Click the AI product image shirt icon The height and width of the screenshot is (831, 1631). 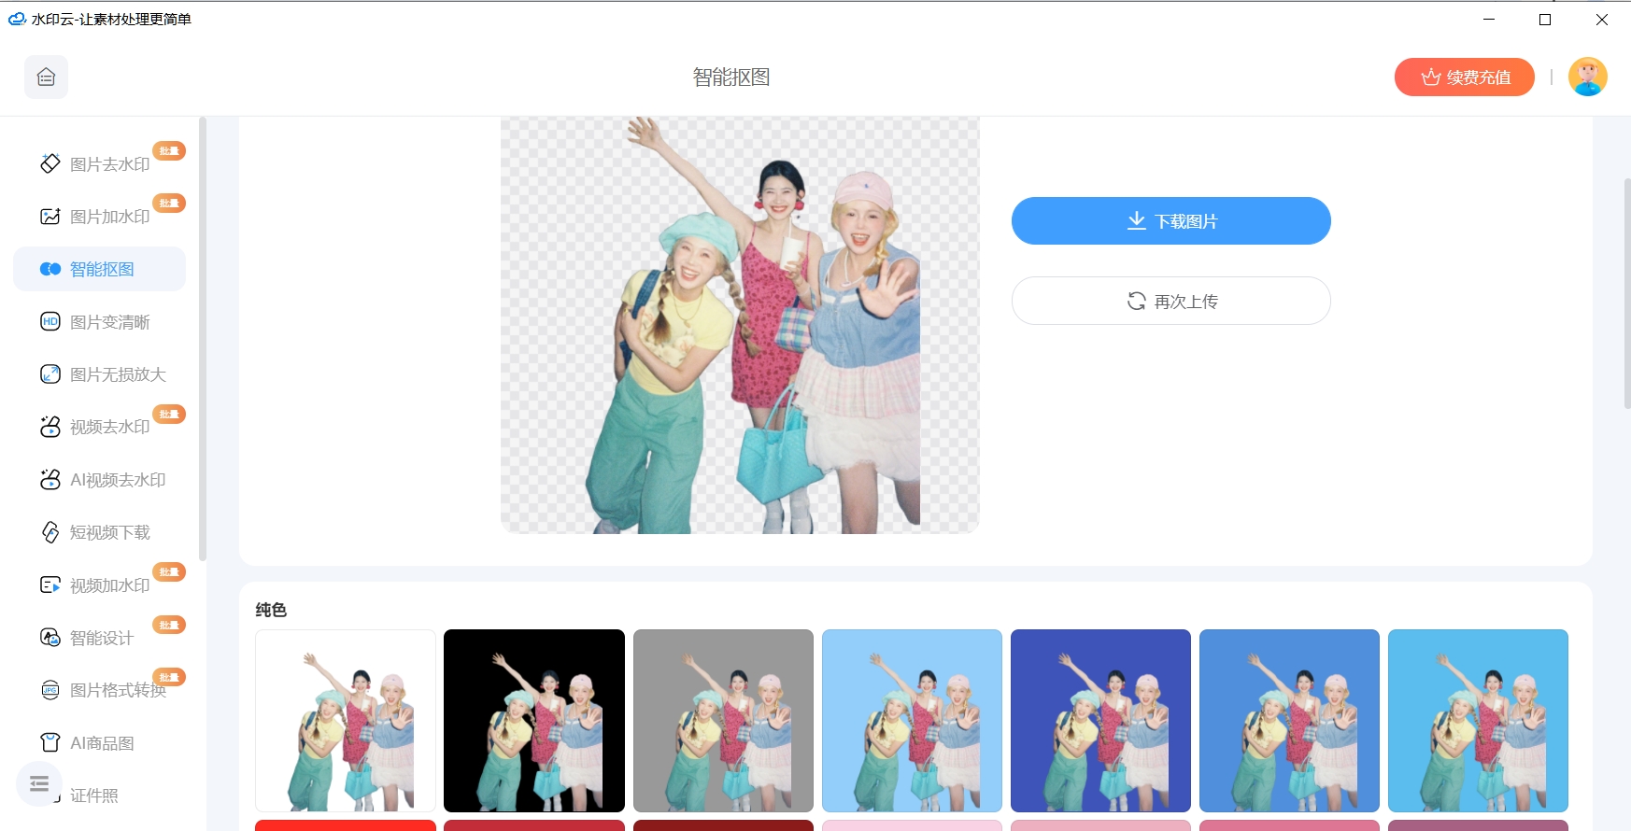click(x=50, y=743)
